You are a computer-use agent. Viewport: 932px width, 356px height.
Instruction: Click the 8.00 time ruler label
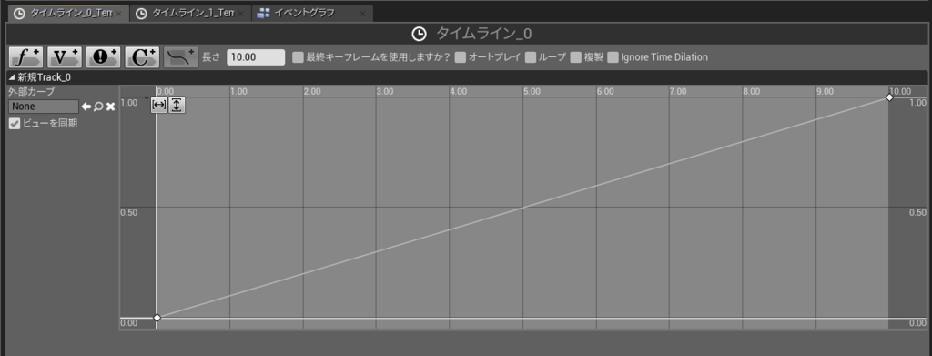pyautogui.click(x=751, y=92)
